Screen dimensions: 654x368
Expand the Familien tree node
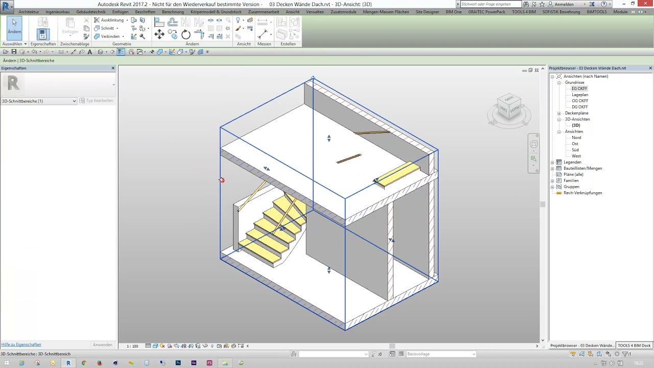[x=552, y=180]
